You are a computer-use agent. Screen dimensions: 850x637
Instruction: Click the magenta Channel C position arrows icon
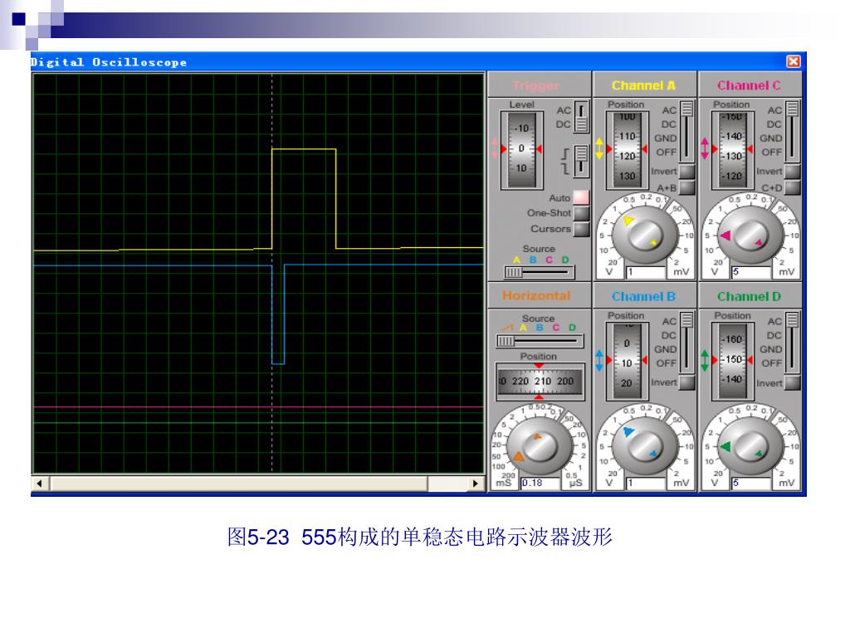(705, 148)
